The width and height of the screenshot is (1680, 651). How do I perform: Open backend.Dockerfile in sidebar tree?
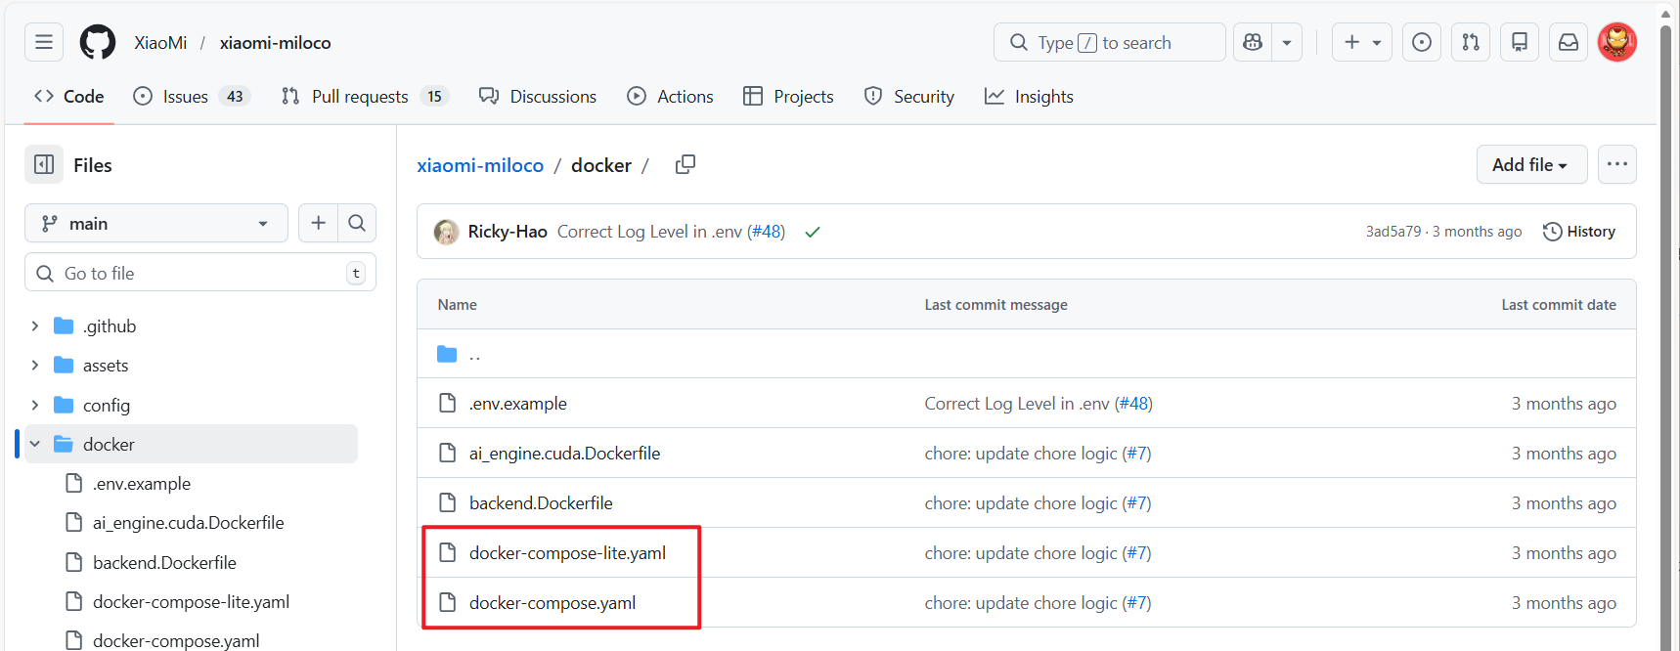coord(164,562)
